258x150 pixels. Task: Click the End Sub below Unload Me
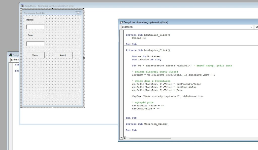coord(131,44)
